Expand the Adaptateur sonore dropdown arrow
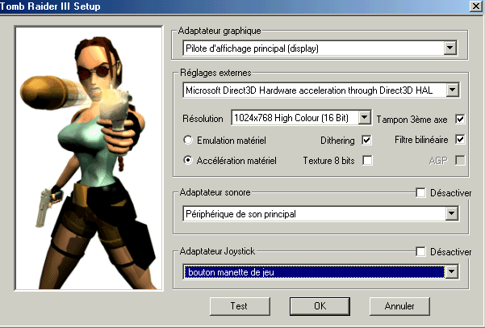Screen dimensions: 485x328 (x=452, y=214)
